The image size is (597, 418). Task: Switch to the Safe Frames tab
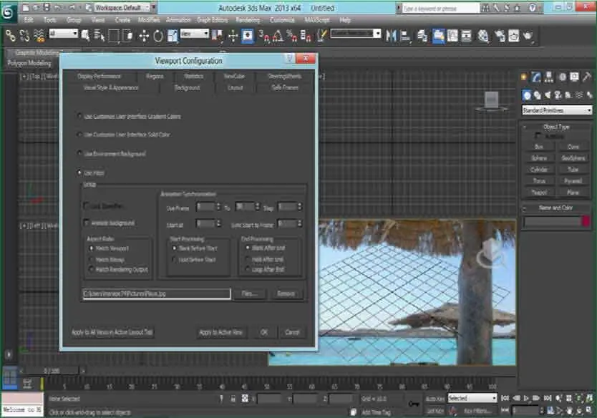click(x=285, y=87)
